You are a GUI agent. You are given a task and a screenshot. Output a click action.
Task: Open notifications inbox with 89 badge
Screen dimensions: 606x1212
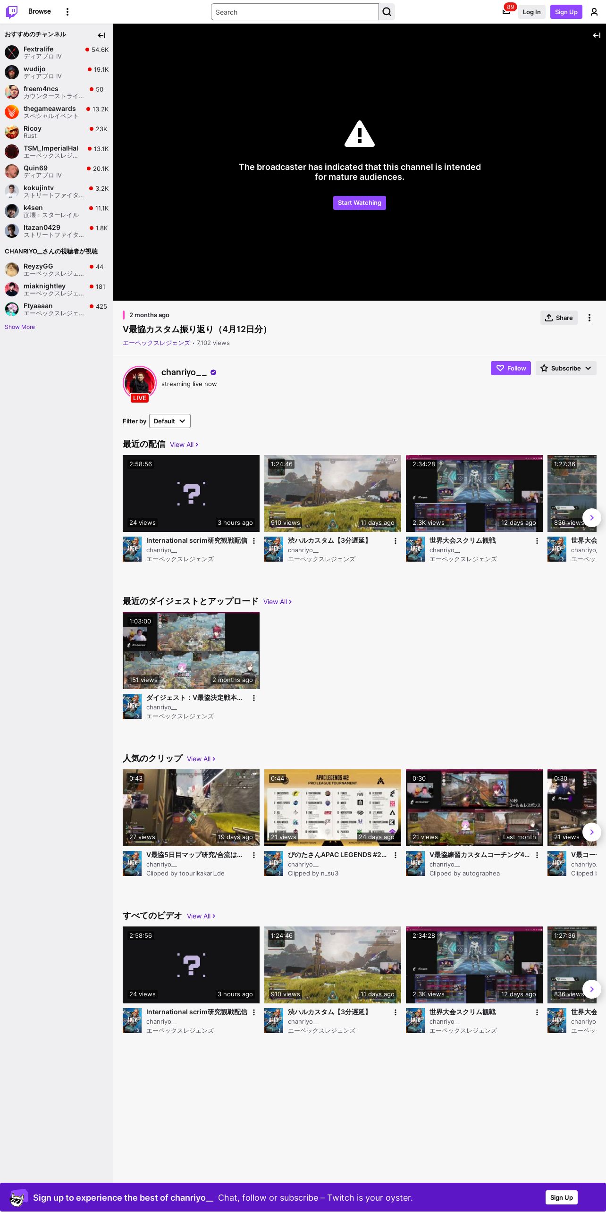[506, 12]
